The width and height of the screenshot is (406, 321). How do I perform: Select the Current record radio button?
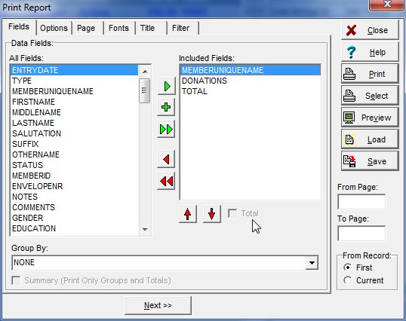[347, 280]
